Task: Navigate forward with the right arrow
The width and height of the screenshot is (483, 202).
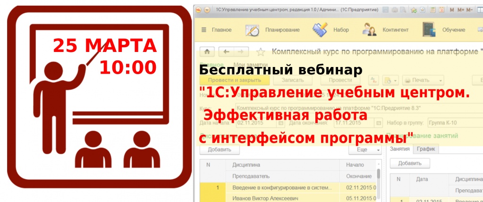Action: click(x=241, y=52)
